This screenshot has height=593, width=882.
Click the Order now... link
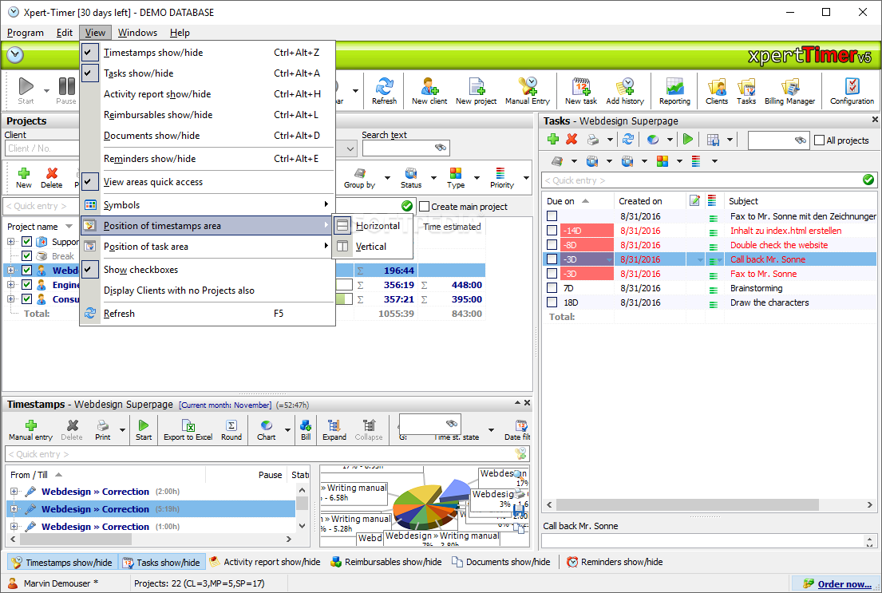844,584
